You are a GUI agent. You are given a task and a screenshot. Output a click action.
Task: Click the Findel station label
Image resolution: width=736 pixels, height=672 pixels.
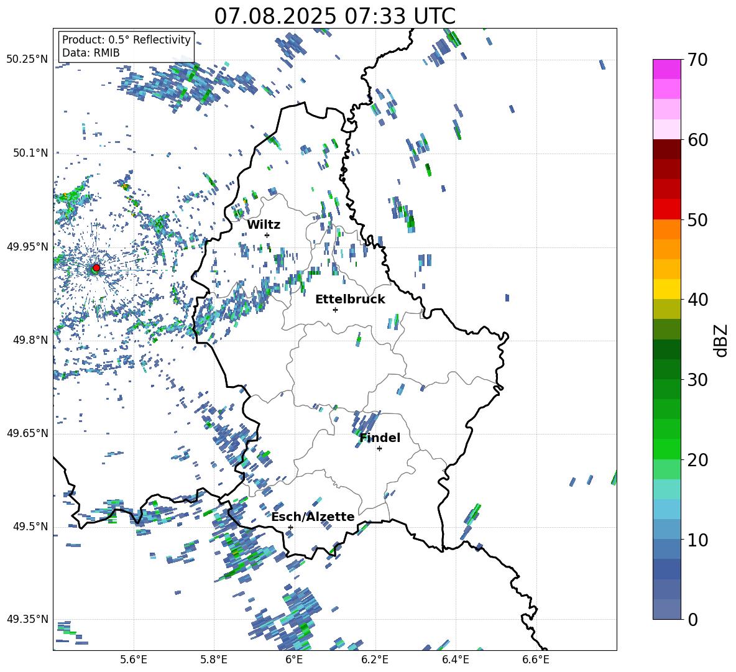[380, 438]
